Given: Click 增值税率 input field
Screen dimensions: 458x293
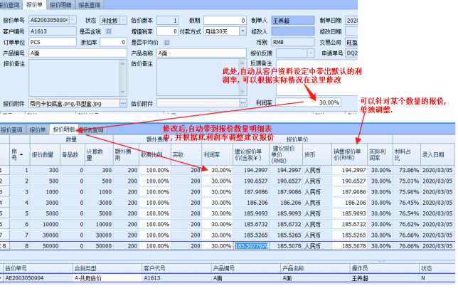Looking at the screenshot, I should pos(167,31).
